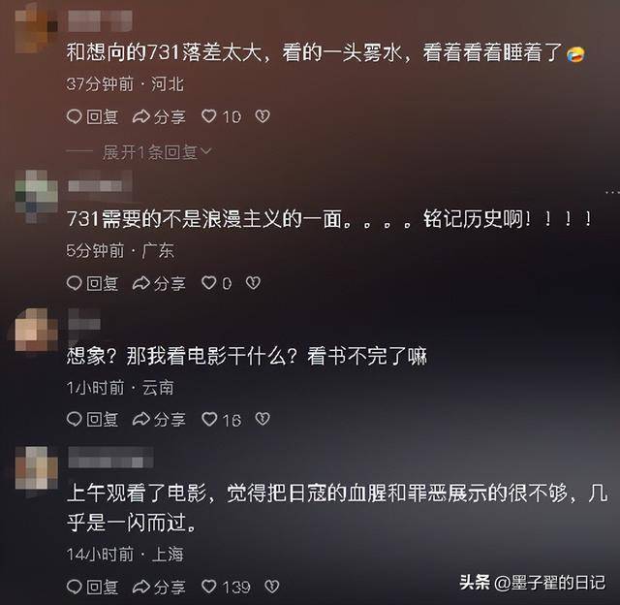Dislike the Yunnan comment via broken heart

tap(263, 419)
